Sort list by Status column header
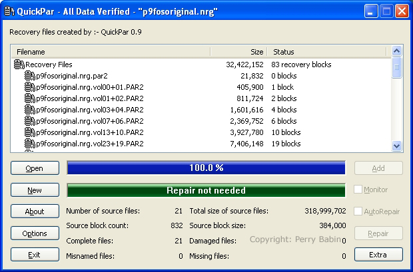The width and height of the screenshot is (413, 272). click(x=327, y=52)
